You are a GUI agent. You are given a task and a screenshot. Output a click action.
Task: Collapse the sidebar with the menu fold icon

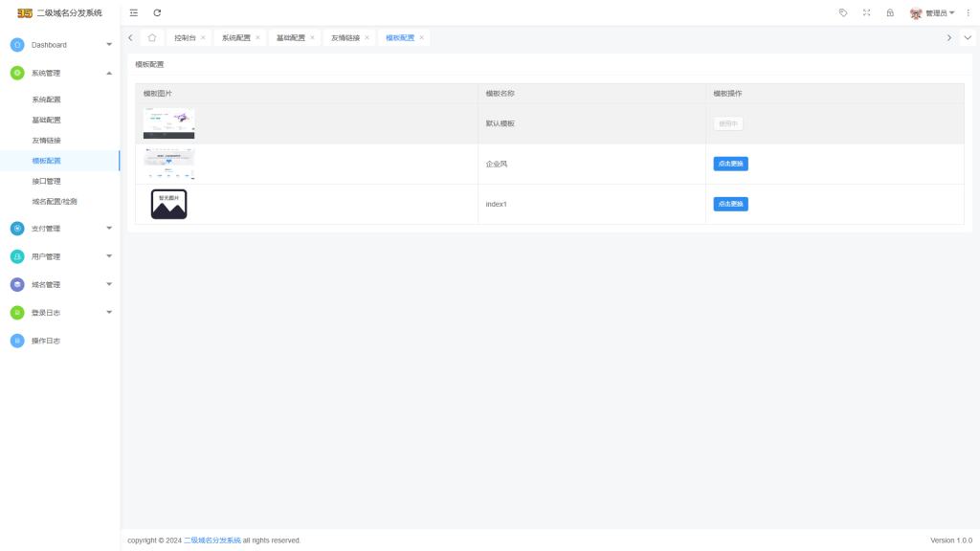click(x=134, y=12)
